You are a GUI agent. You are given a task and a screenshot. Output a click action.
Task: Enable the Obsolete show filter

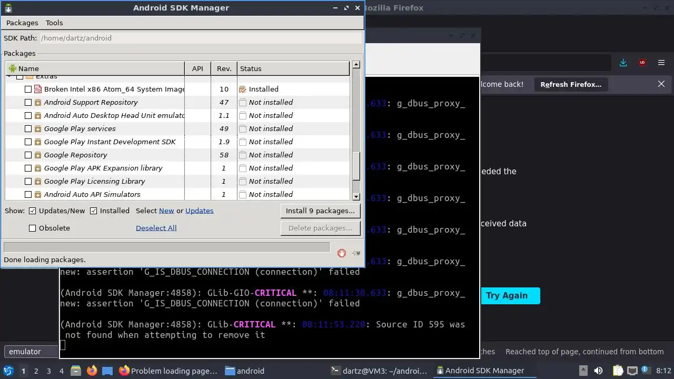[x=33, y=228]
